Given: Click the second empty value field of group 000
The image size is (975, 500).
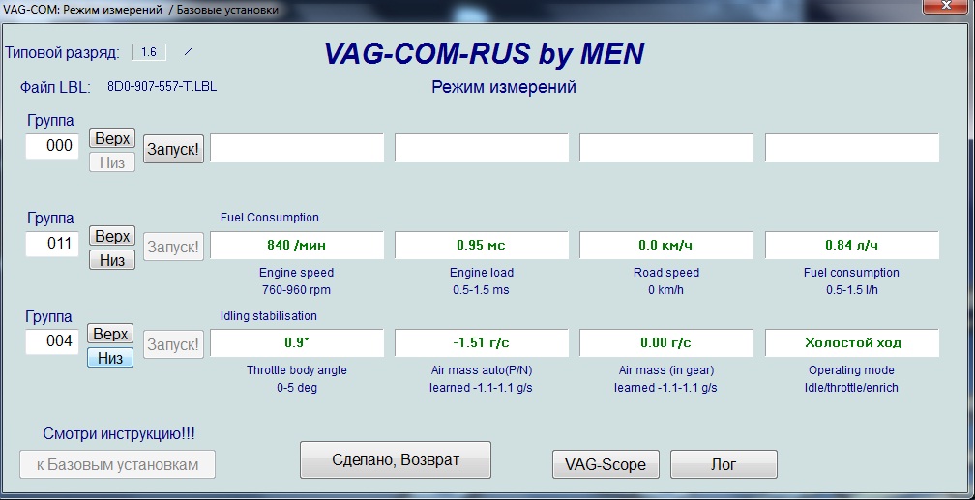Looking at the screenshot, I should pos(482,148).
